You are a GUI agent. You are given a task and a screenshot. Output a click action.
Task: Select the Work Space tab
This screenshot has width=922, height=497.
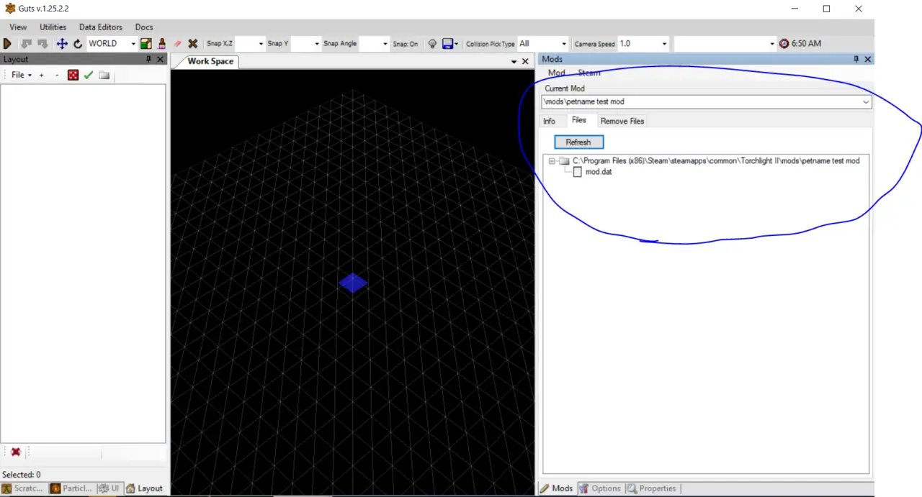(x=210, y=62)
